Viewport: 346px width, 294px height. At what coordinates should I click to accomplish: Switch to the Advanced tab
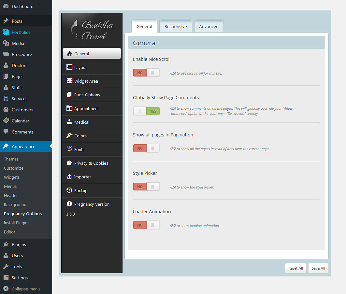pyautogui.click(x=209, y=26)
